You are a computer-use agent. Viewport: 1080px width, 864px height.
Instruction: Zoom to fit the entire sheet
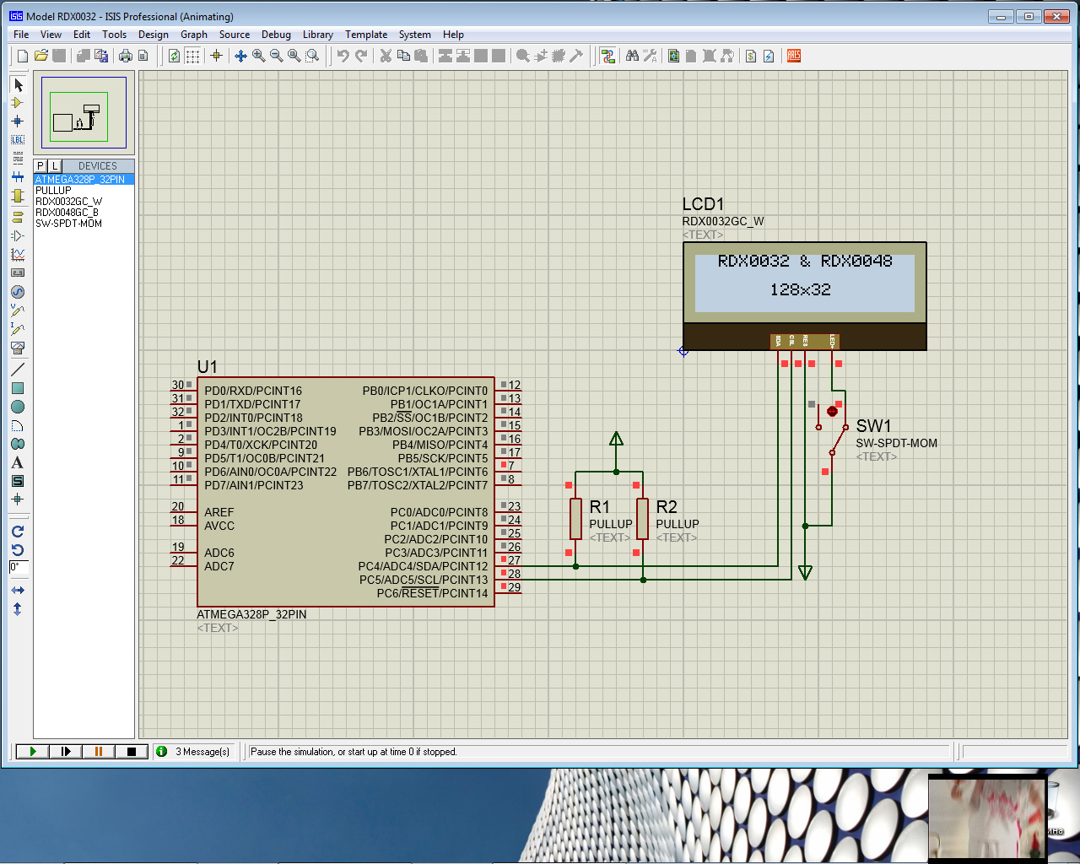(294, 56)
